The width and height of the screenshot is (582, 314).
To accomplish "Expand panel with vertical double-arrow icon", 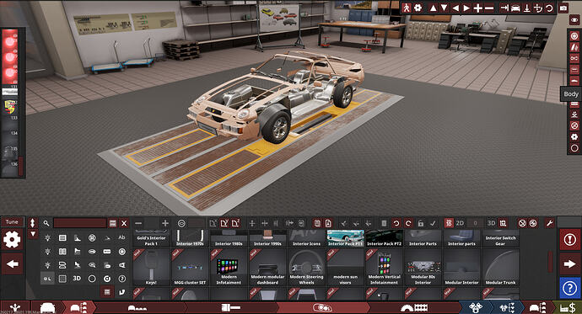I will tap(32, 223).
